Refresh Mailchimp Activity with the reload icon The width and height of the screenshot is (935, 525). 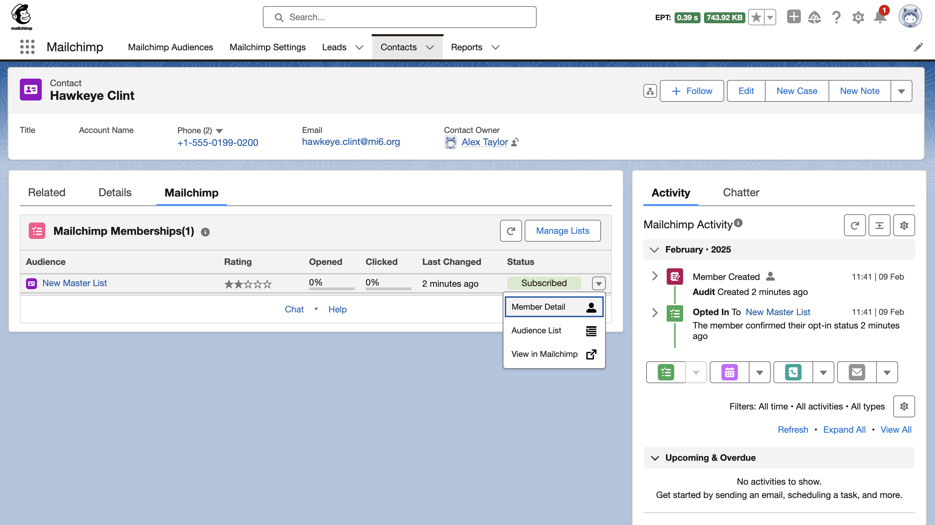coord(855,226)
